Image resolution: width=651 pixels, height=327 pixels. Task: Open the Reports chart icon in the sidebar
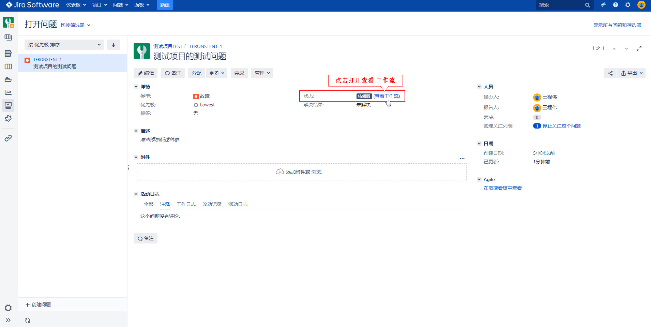tap(8, 92)
